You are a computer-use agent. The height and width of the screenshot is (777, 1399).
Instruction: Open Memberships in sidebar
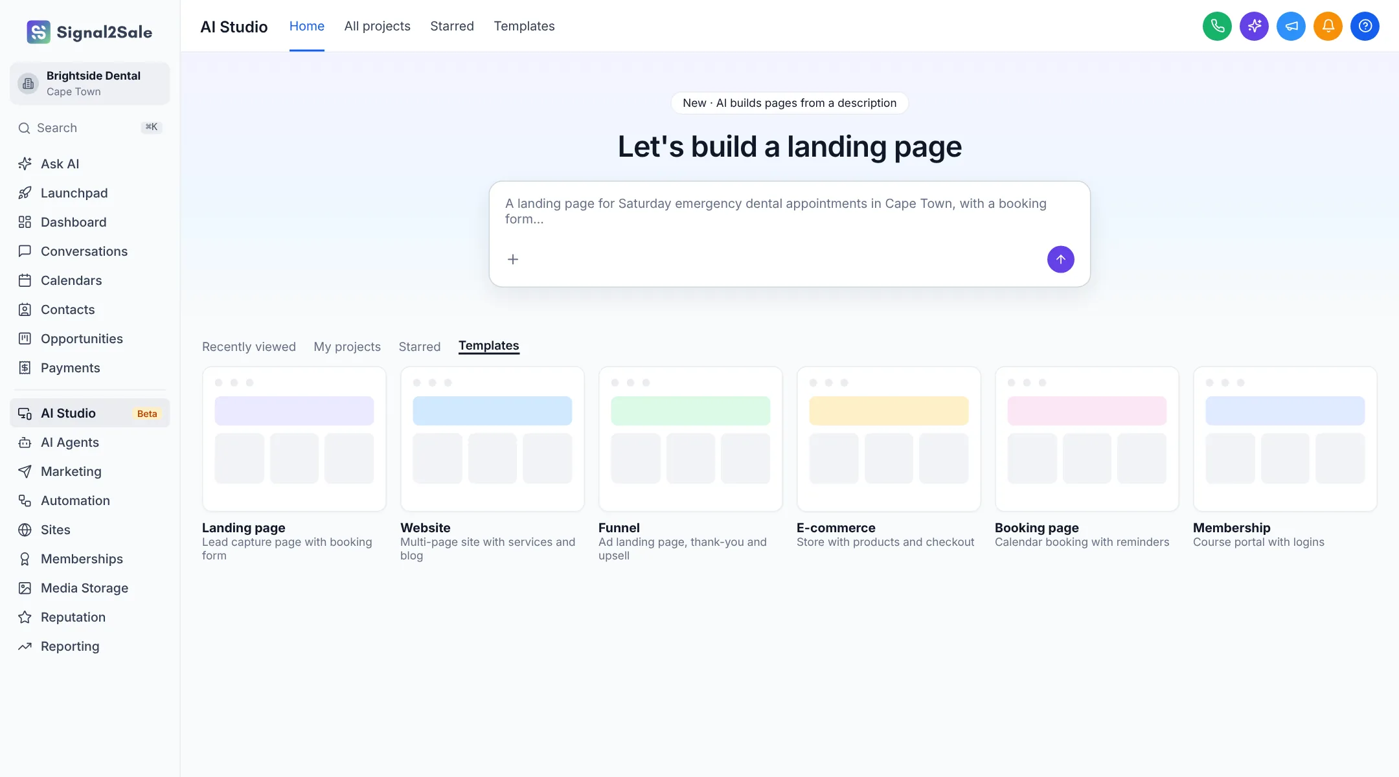[90, 559]
